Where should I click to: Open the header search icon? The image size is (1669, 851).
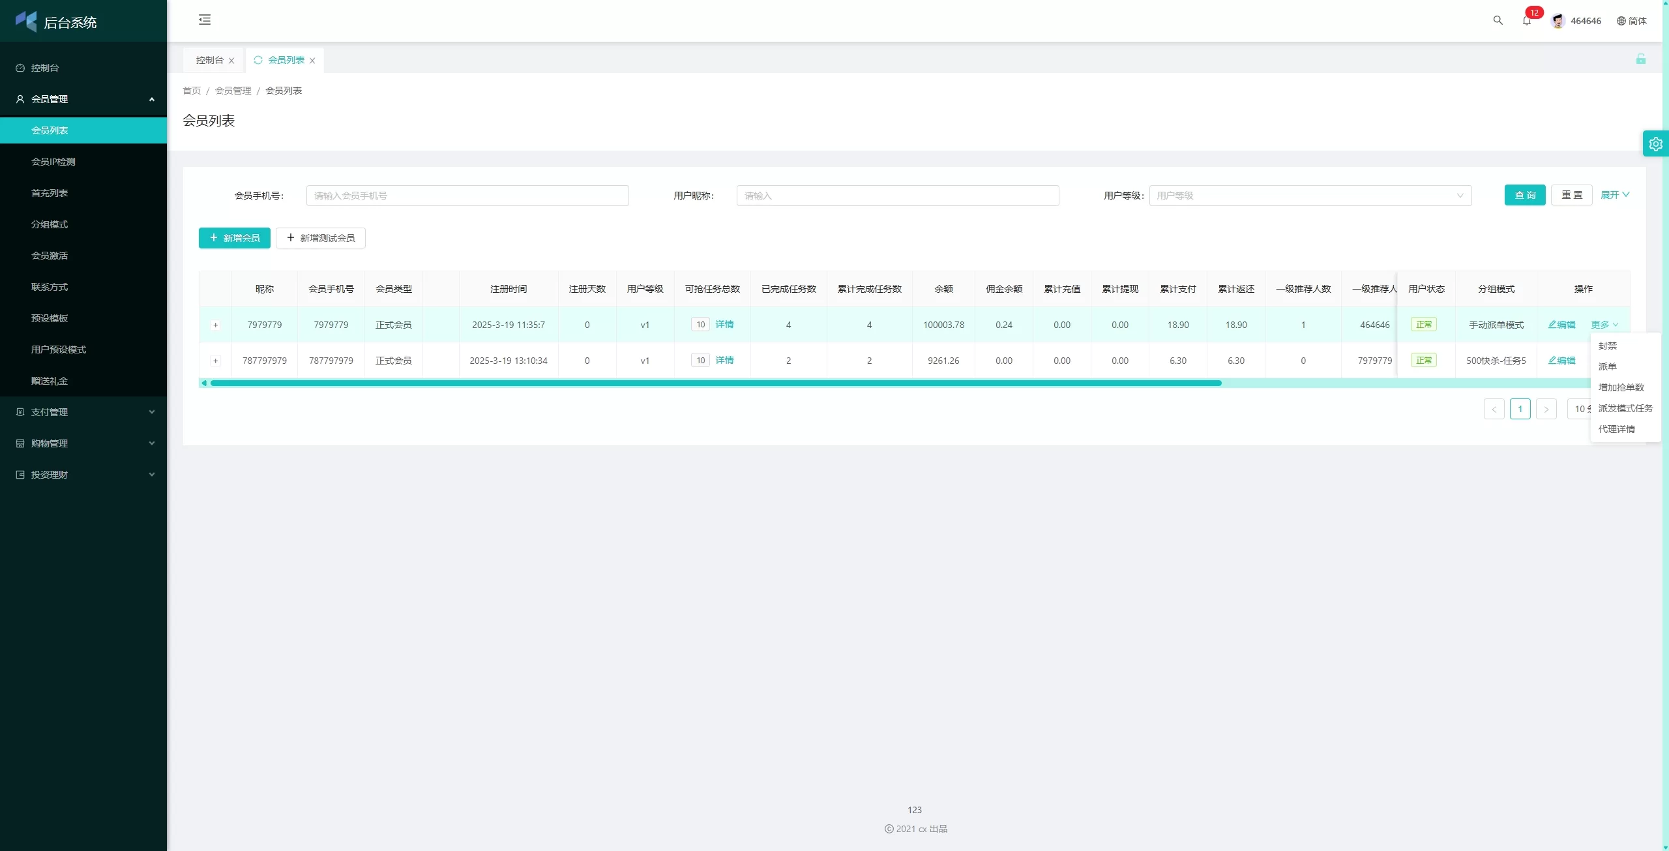1498,20
